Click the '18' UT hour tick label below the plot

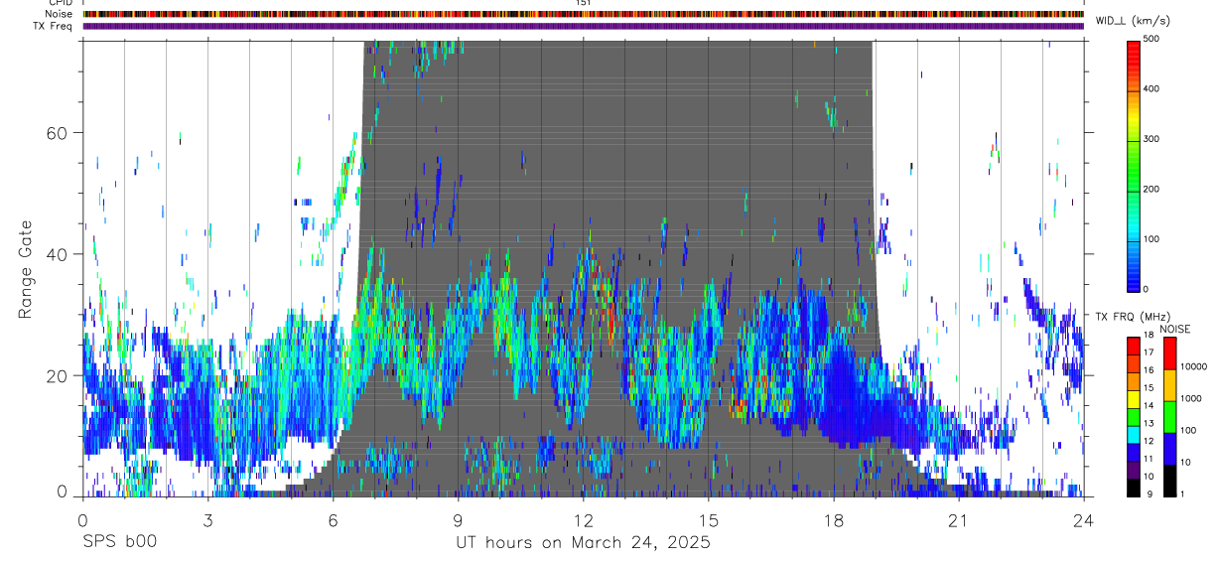tap(833, 519)
